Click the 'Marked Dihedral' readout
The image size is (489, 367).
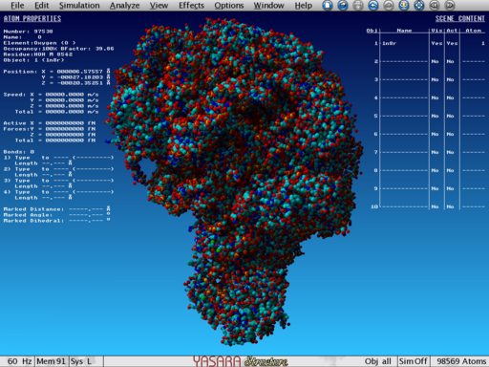(56, 221)
